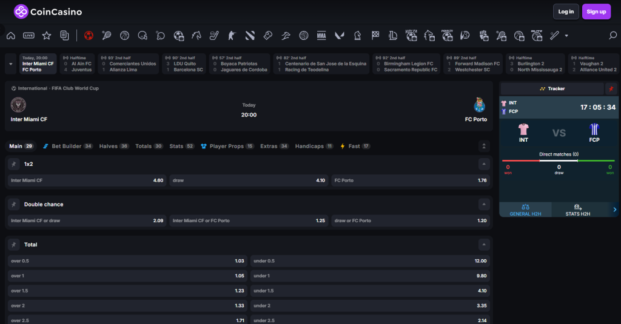Select the checkered racing flag icon
621x324 pixels.
point(375,36)
